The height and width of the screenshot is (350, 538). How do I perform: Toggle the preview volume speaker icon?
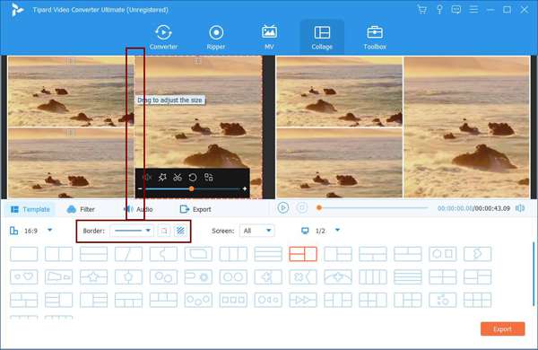pos(520,208)
